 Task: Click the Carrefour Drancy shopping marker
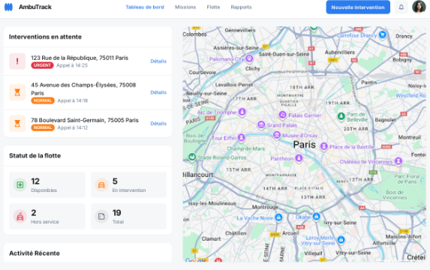(382, 34)
